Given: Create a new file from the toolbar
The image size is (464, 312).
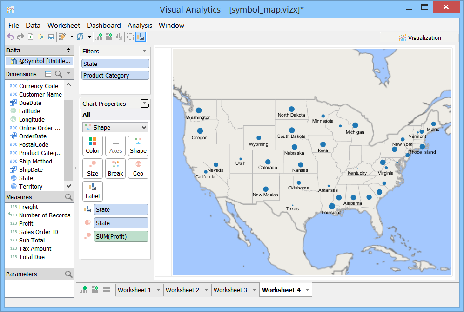Looking at the screenshot, I should (30, 37).
